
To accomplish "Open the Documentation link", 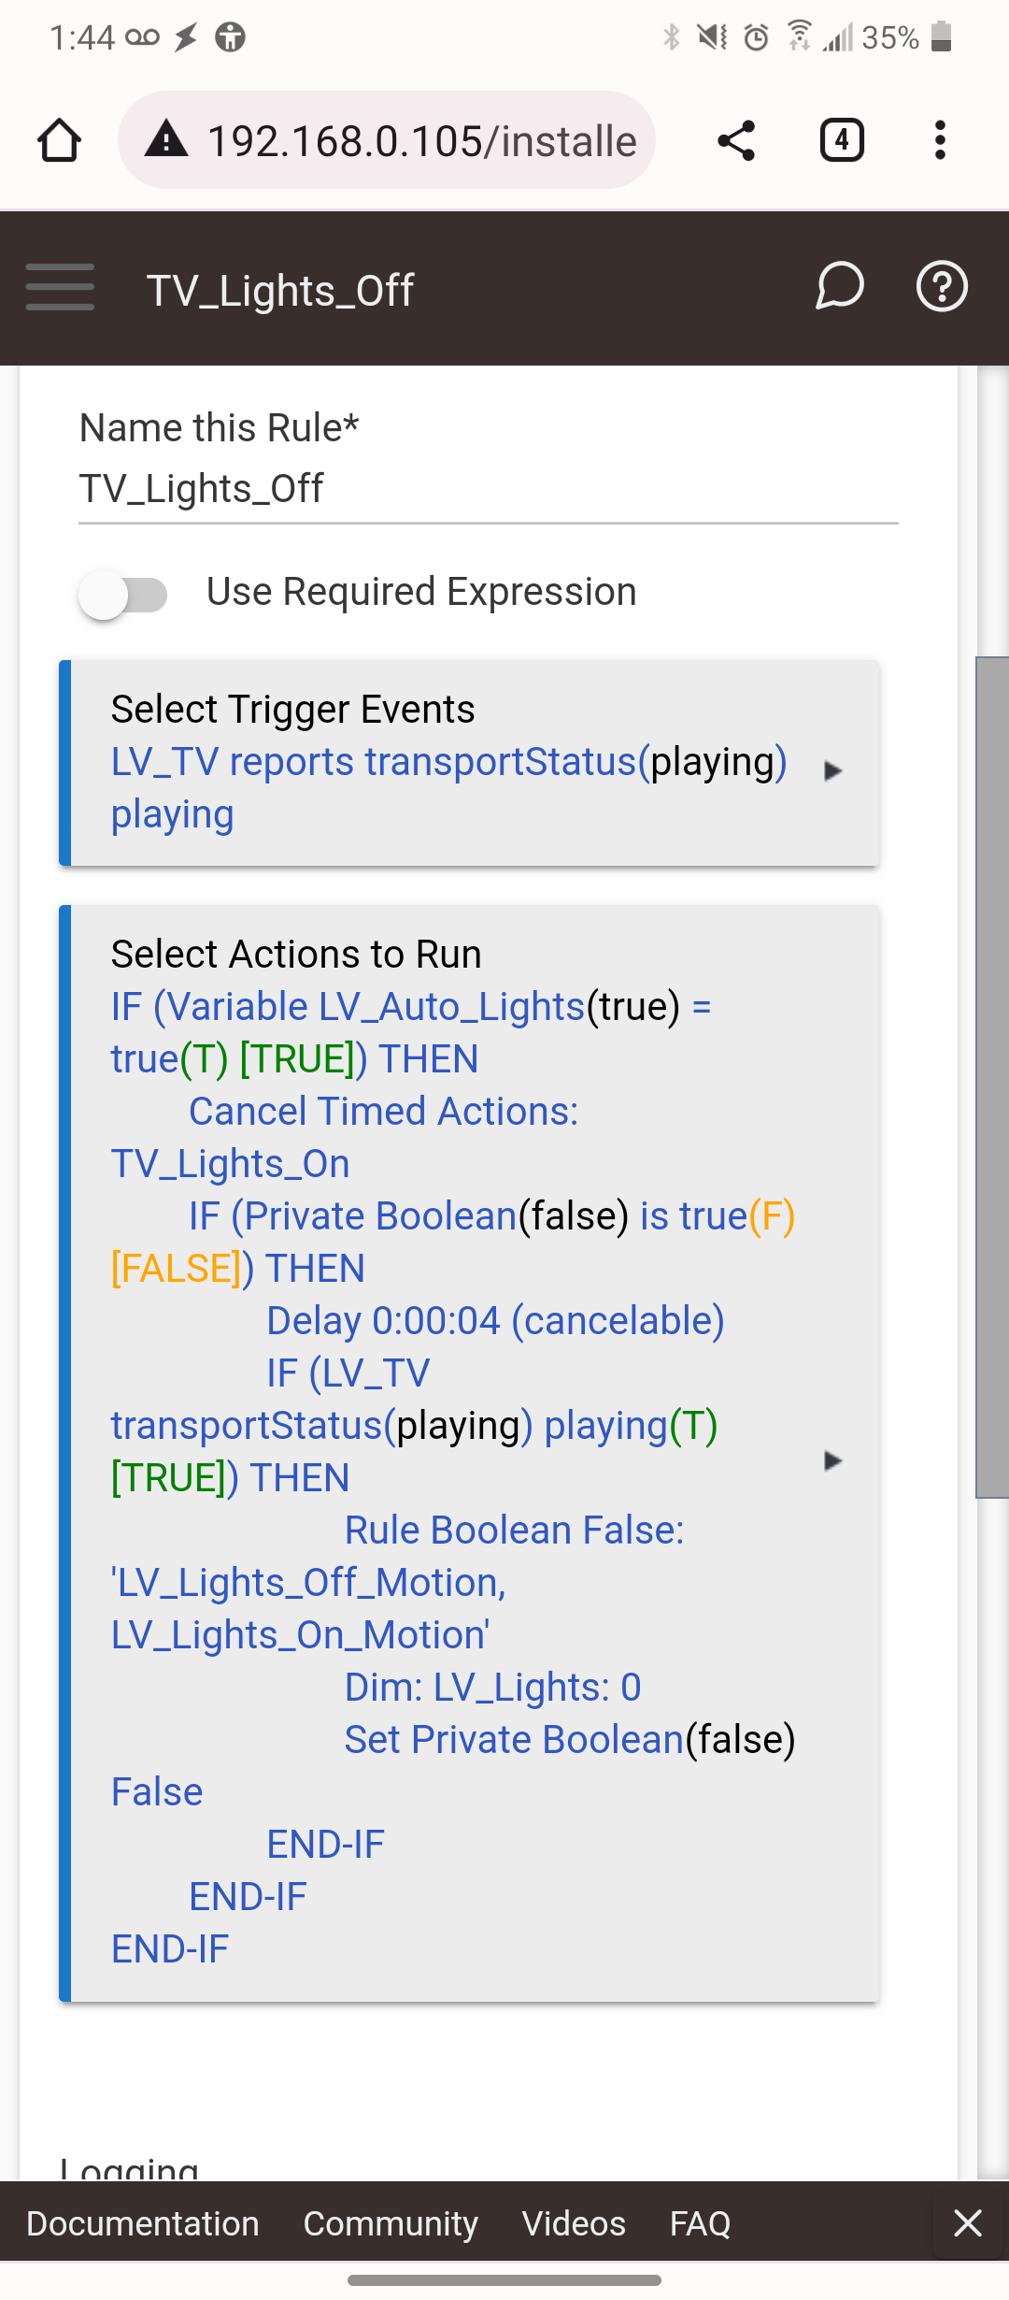I will [x=143, y=2223].
